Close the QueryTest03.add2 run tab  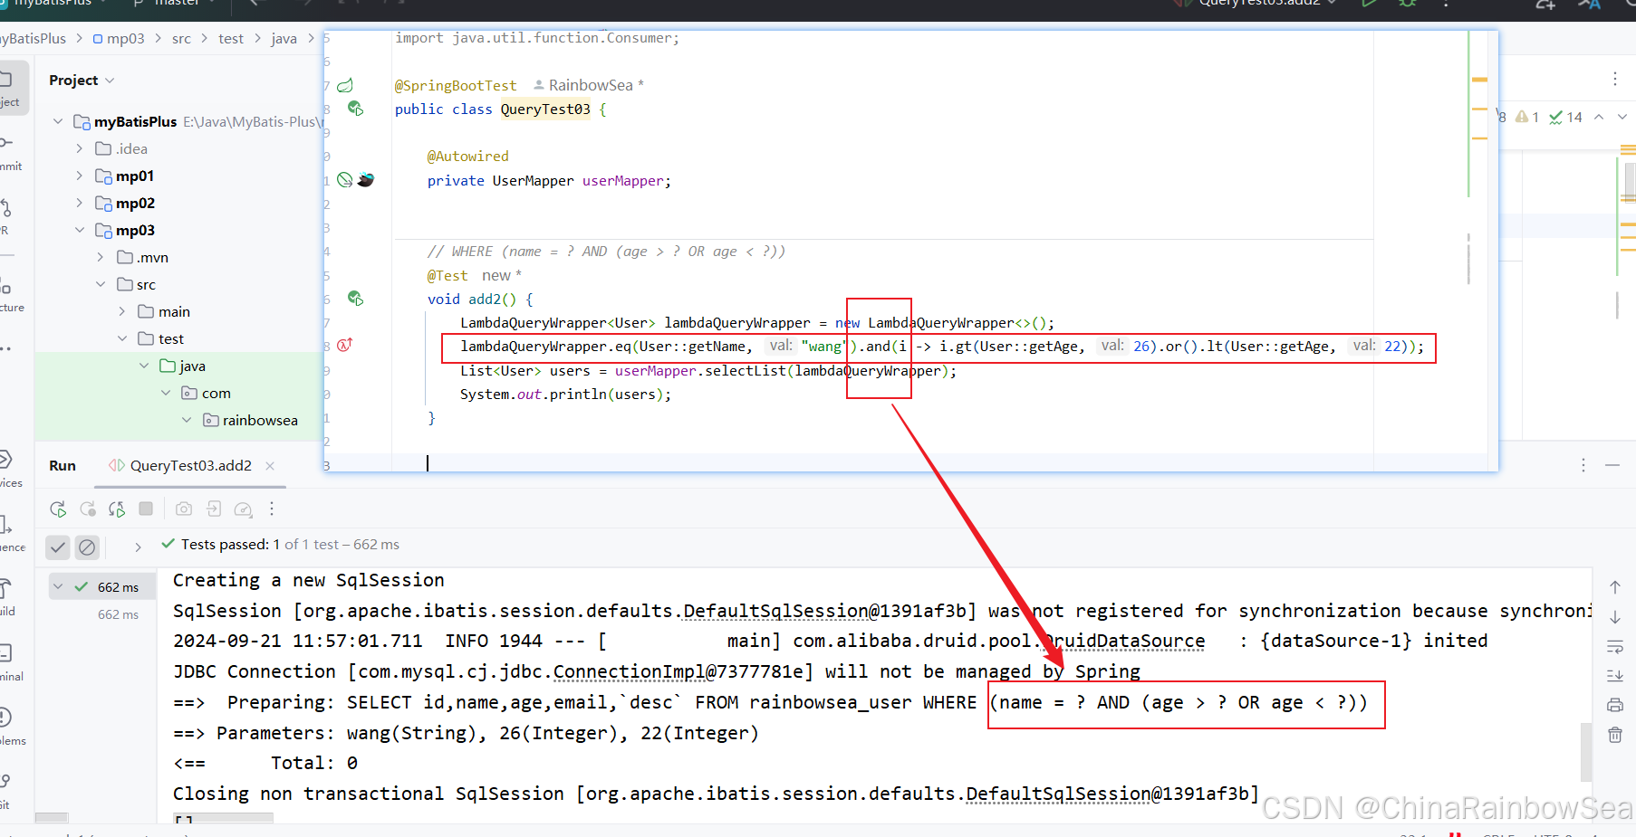[270, 465]
